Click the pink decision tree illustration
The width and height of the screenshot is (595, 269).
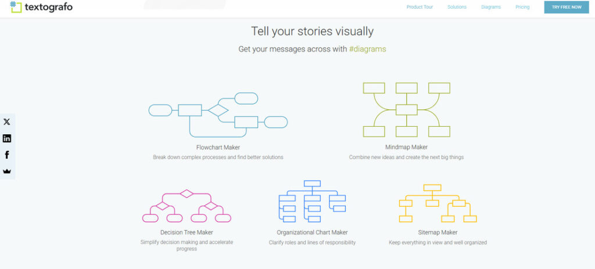point(187,206)
